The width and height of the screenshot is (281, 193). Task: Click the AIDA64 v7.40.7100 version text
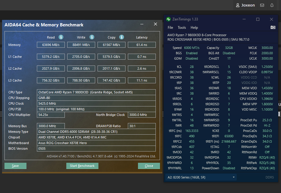60,156
